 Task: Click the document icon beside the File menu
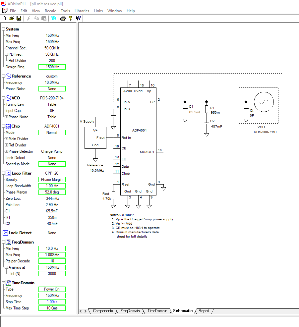click(5, 11)
